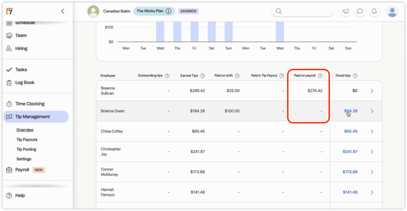This screenshot has width=407, height=211.
Task: Click the megaphone announcements icon
Action: (346, 11)
